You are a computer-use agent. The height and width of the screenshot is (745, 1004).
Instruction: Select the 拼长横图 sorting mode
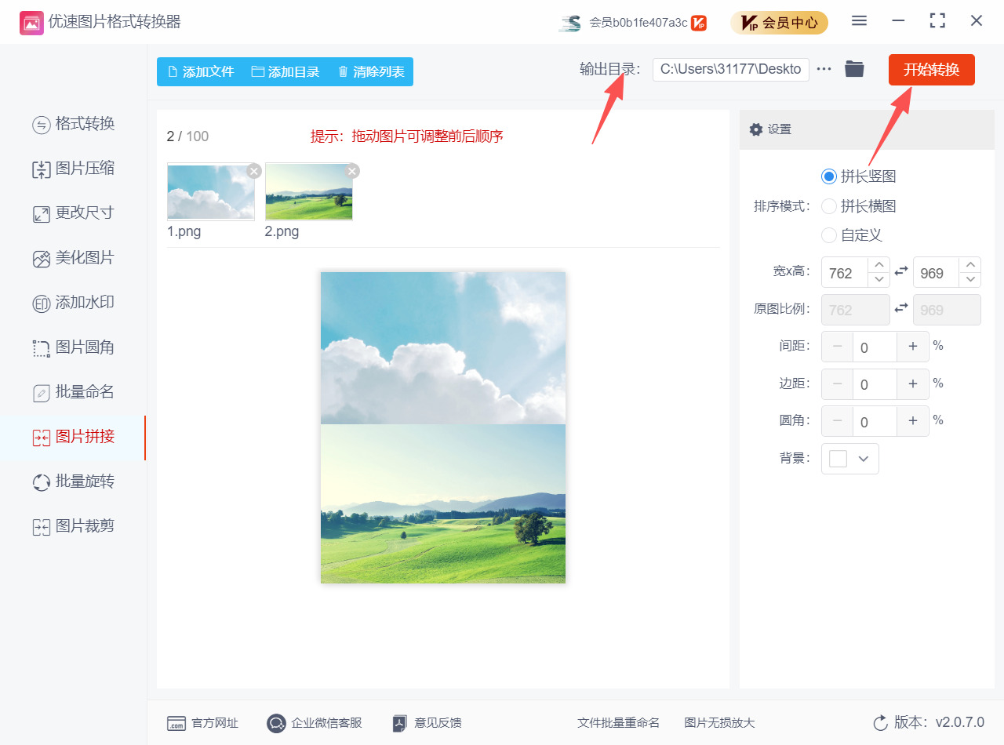point(829,205)
